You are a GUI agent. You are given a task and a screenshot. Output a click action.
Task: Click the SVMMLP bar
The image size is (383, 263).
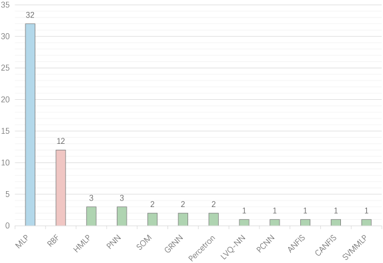tap(366, 222)
